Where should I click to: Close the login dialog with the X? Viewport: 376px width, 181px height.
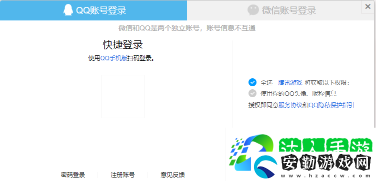[x=367, y=6]
